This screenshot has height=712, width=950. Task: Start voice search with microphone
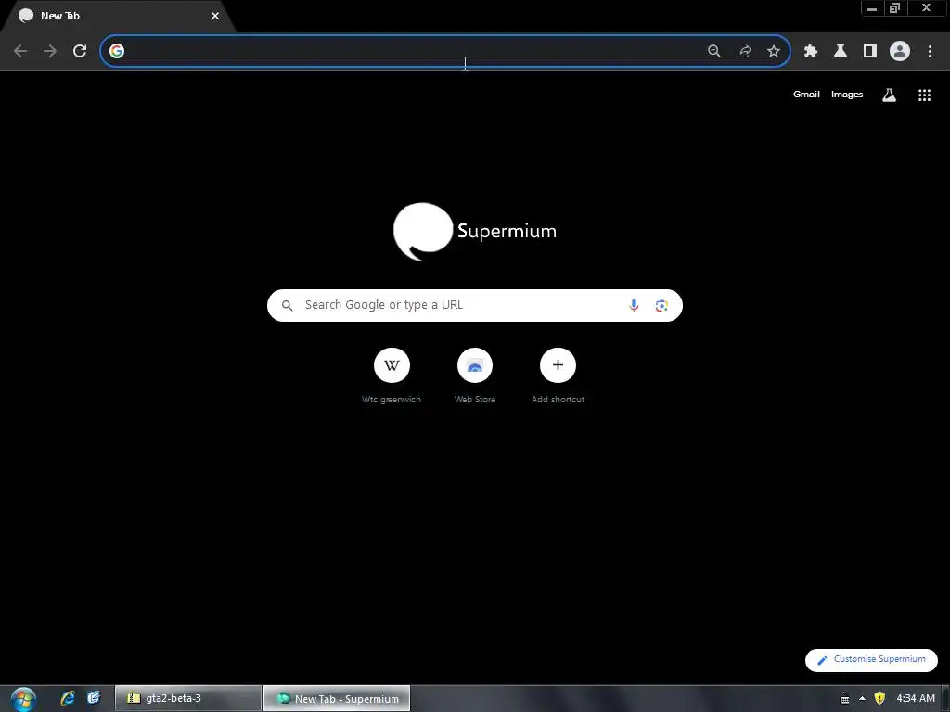(634, 305)
